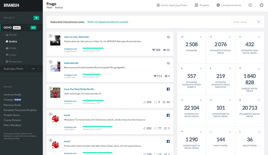Open the Centrum Analiz help link
This screenshot has width=268, height=155.
point(13,95)
